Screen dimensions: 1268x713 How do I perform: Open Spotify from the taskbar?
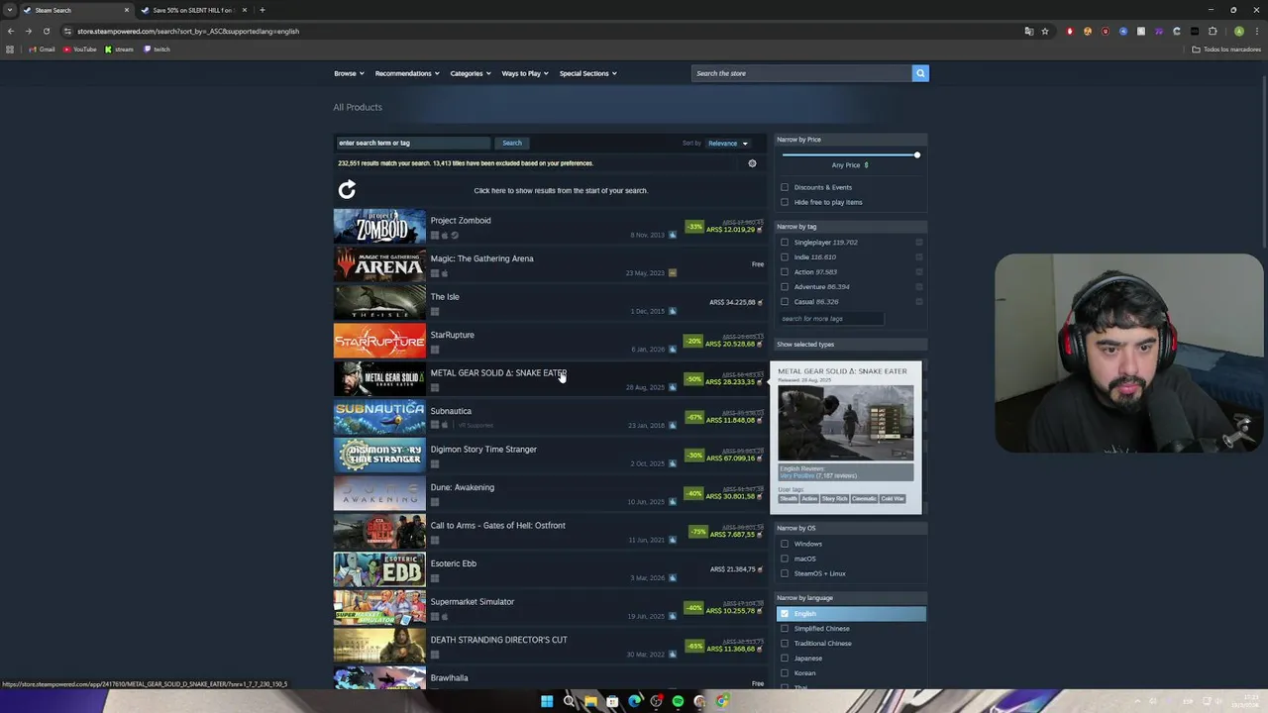click(x=678, y=701)
